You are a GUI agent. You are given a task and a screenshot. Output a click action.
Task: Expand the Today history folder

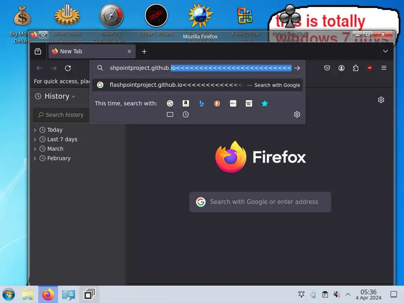[35, 130]
